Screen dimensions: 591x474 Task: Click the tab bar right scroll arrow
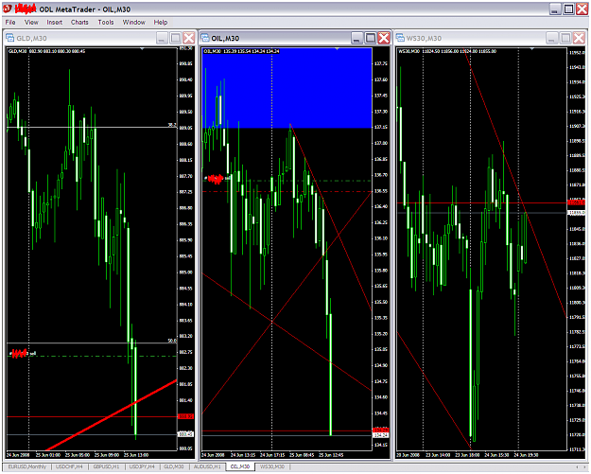point(583,467)
